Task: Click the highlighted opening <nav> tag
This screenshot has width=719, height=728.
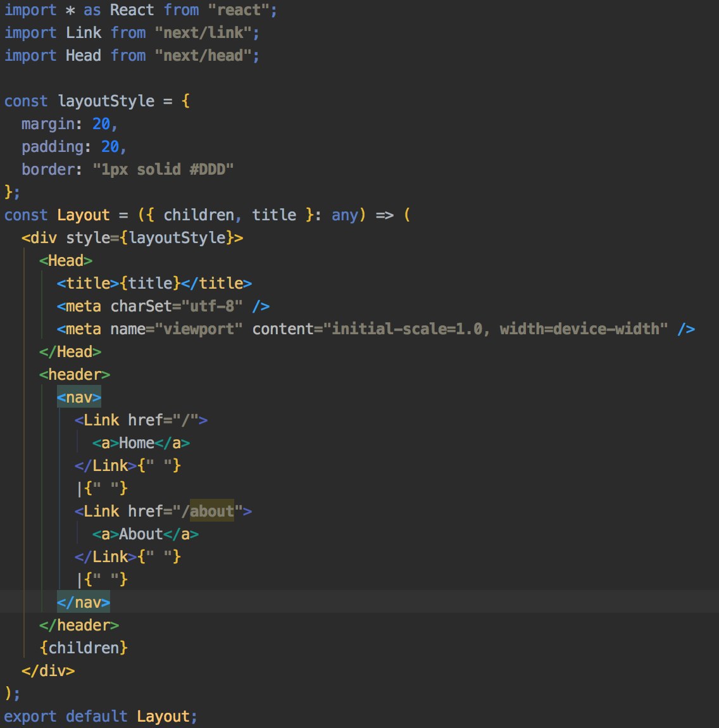Action: click(x=79, y=396)
